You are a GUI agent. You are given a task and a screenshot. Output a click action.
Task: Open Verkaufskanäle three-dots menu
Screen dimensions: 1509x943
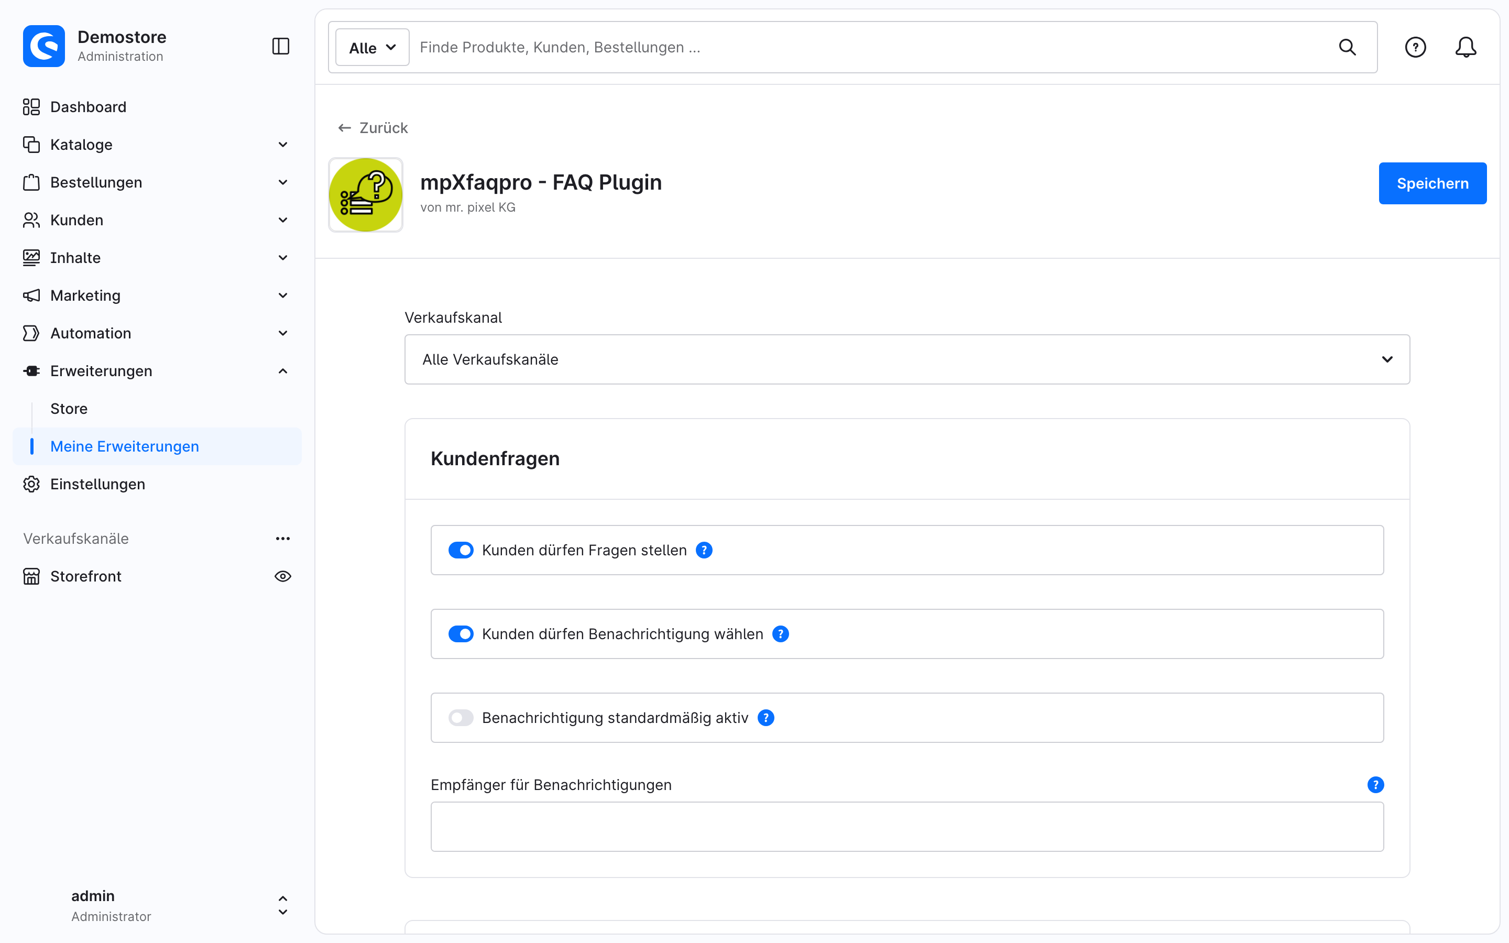tap(282, 539)
